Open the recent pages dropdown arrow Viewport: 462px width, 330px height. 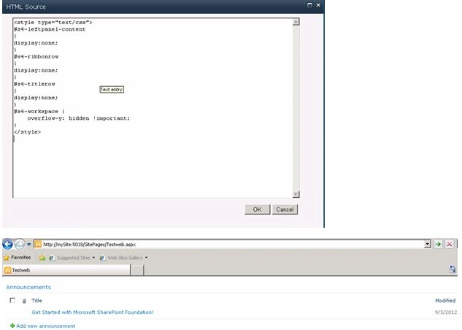28,245
